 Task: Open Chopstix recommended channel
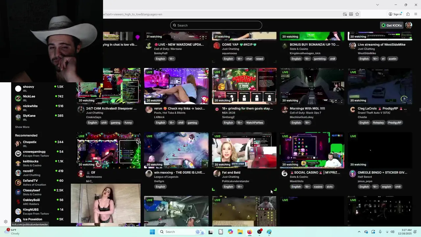tap(39, 144)
